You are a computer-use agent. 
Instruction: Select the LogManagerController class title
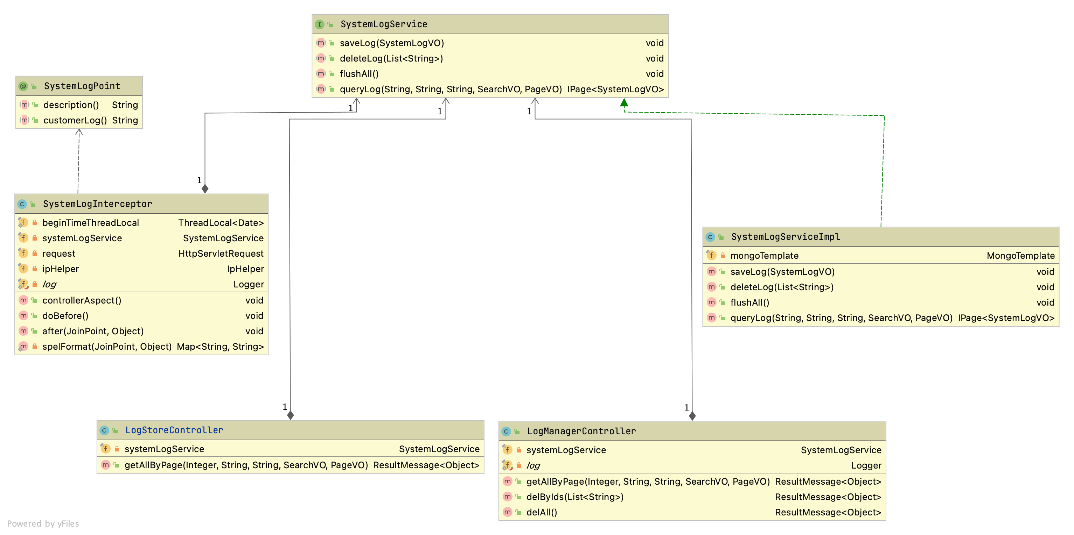coord(581,431)
